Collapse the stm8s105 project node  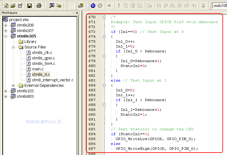click(5, 36)
